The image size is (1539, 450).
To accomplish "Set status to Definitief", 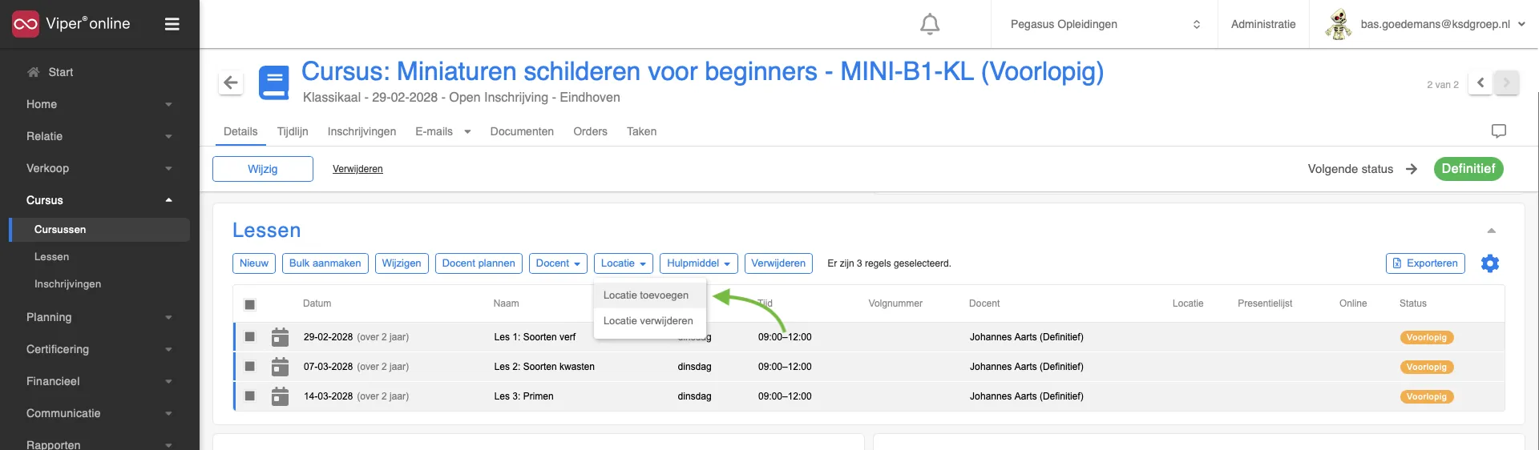I will click(x=1468, y=169).
